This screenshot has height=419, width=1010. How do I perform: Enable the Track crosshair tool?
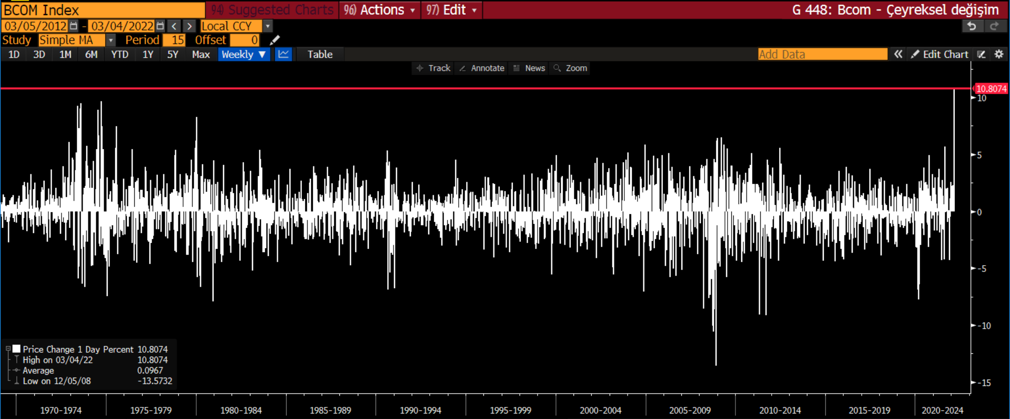coord(433,68)
